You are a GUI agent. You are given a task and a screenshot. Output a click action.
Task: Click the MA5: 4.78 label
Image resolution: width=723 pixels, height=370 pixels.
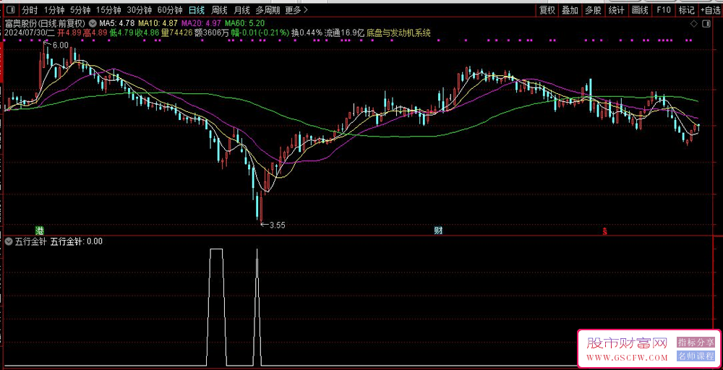(x=117, y=23)
